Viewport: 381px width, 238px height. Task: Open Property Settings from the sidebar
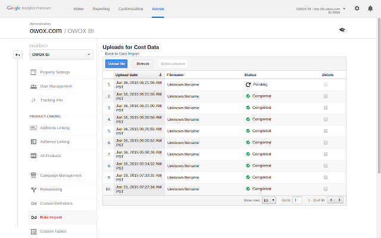pos(55,73)
